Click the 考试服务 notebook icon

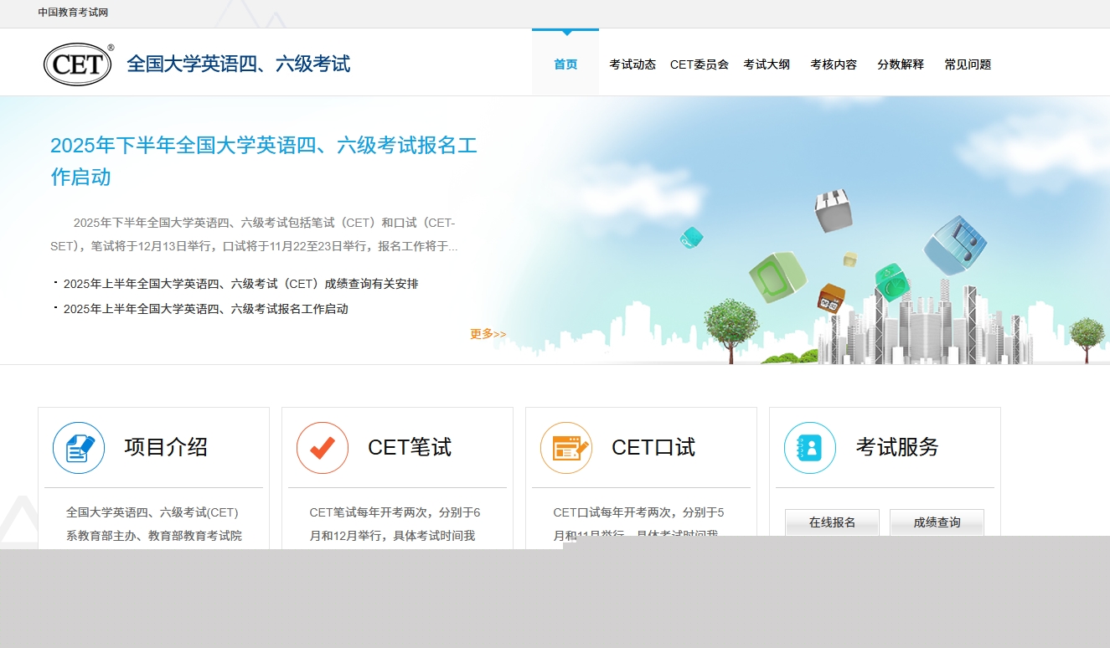point(810,448)
